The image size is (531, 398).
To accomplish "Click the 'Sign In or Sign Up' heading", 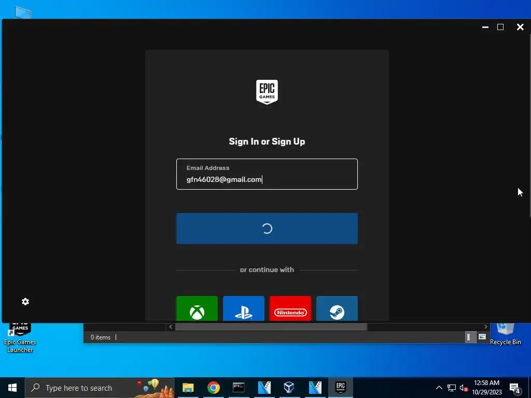I will tap(267, 141).
